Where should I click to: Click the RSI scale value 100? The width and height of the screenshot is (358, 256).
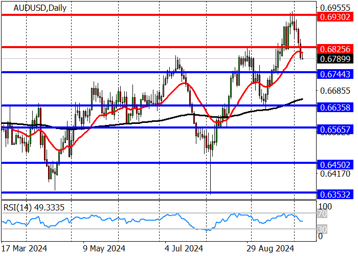pyautogui.click(x=325, y=207)
